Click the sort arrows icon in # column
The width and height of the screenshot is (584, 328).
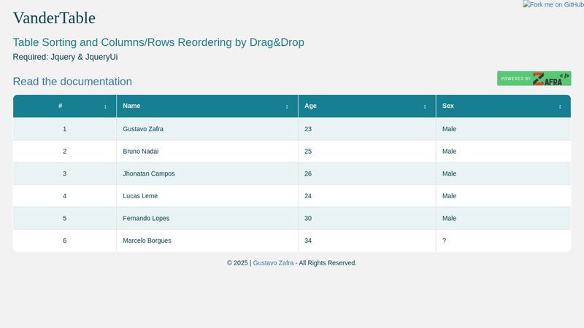105,106
